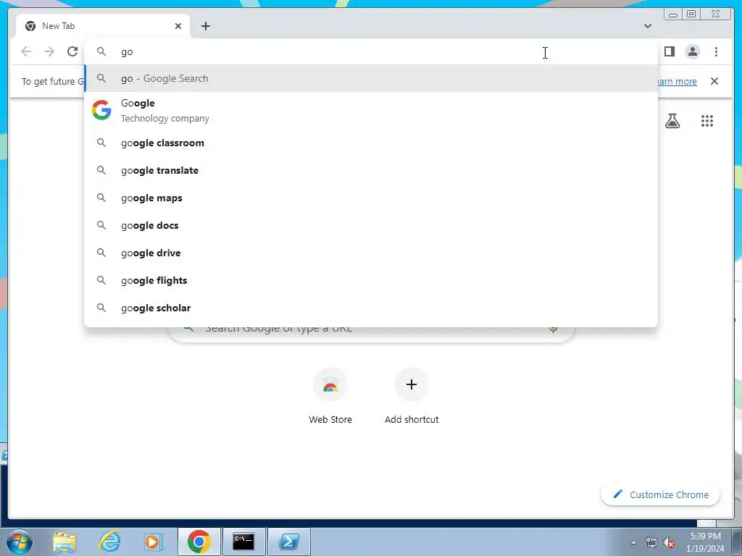Open the Search Labs flask icon
Screen dimensions: 742x556
pyautogui.click(x=672, y=121)
